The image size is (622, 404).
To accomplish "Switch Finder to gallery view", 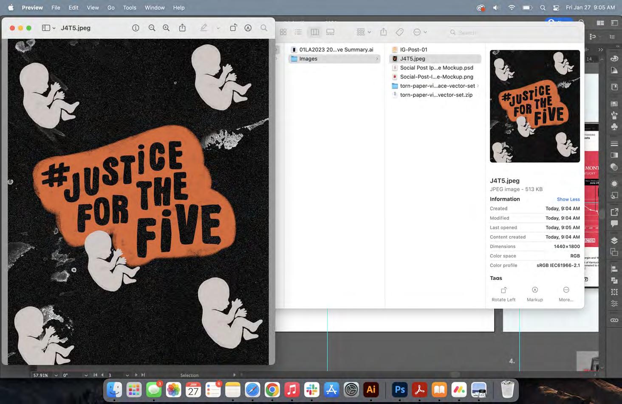I will tap(330, 32).
